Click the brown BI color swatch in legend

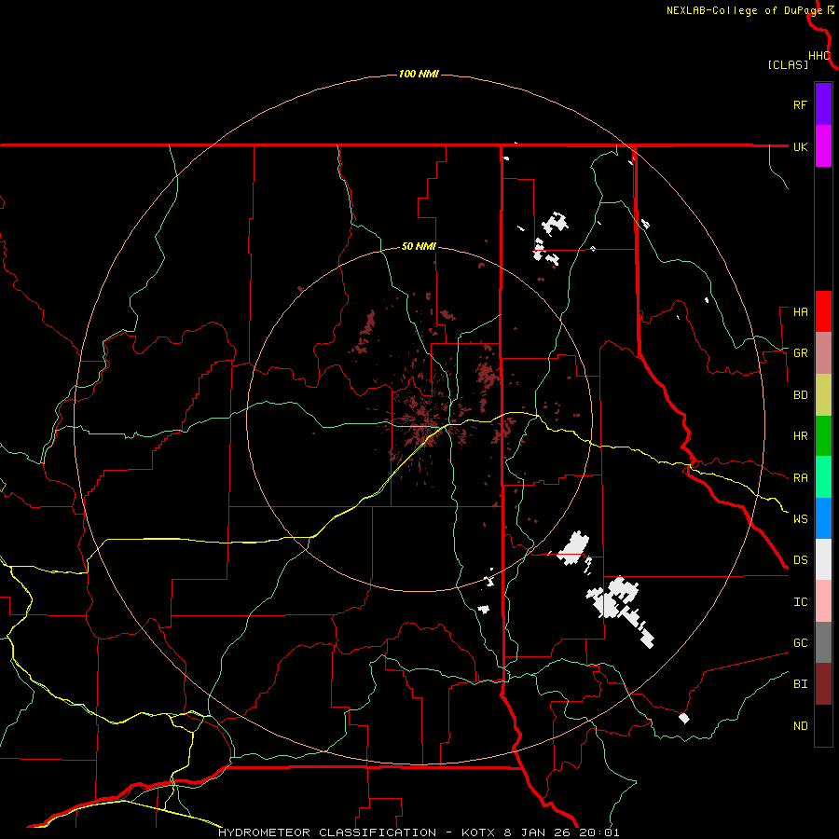click(823, 684)
